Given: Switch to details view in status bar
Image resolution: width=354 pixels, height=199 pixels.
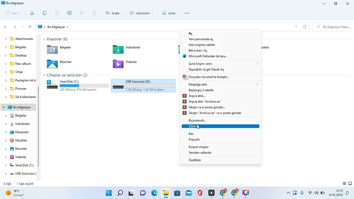Looking at the screenshot, I should [x=344, y=184].
